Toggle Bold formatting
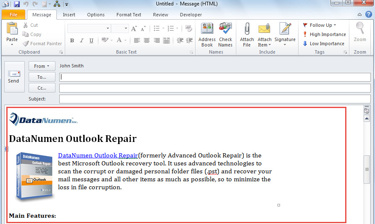The width and height of the screenshot is (375, 224). click(x=72, y=40)
